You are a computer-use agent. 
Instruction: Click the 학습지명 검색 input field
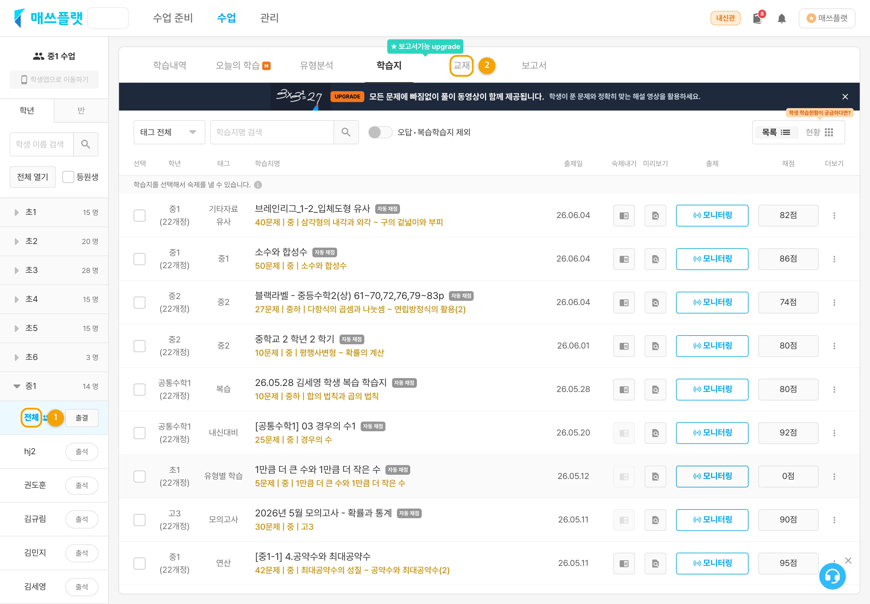(x=272, y=132)
